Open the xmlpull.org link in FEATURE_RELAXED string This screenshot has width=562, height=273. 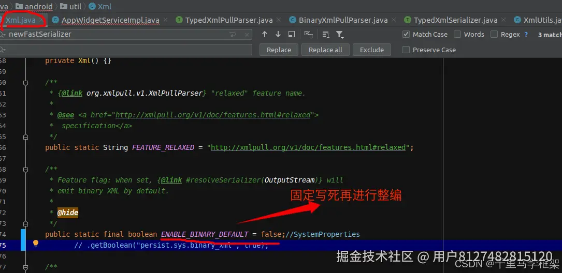point(308,147)
